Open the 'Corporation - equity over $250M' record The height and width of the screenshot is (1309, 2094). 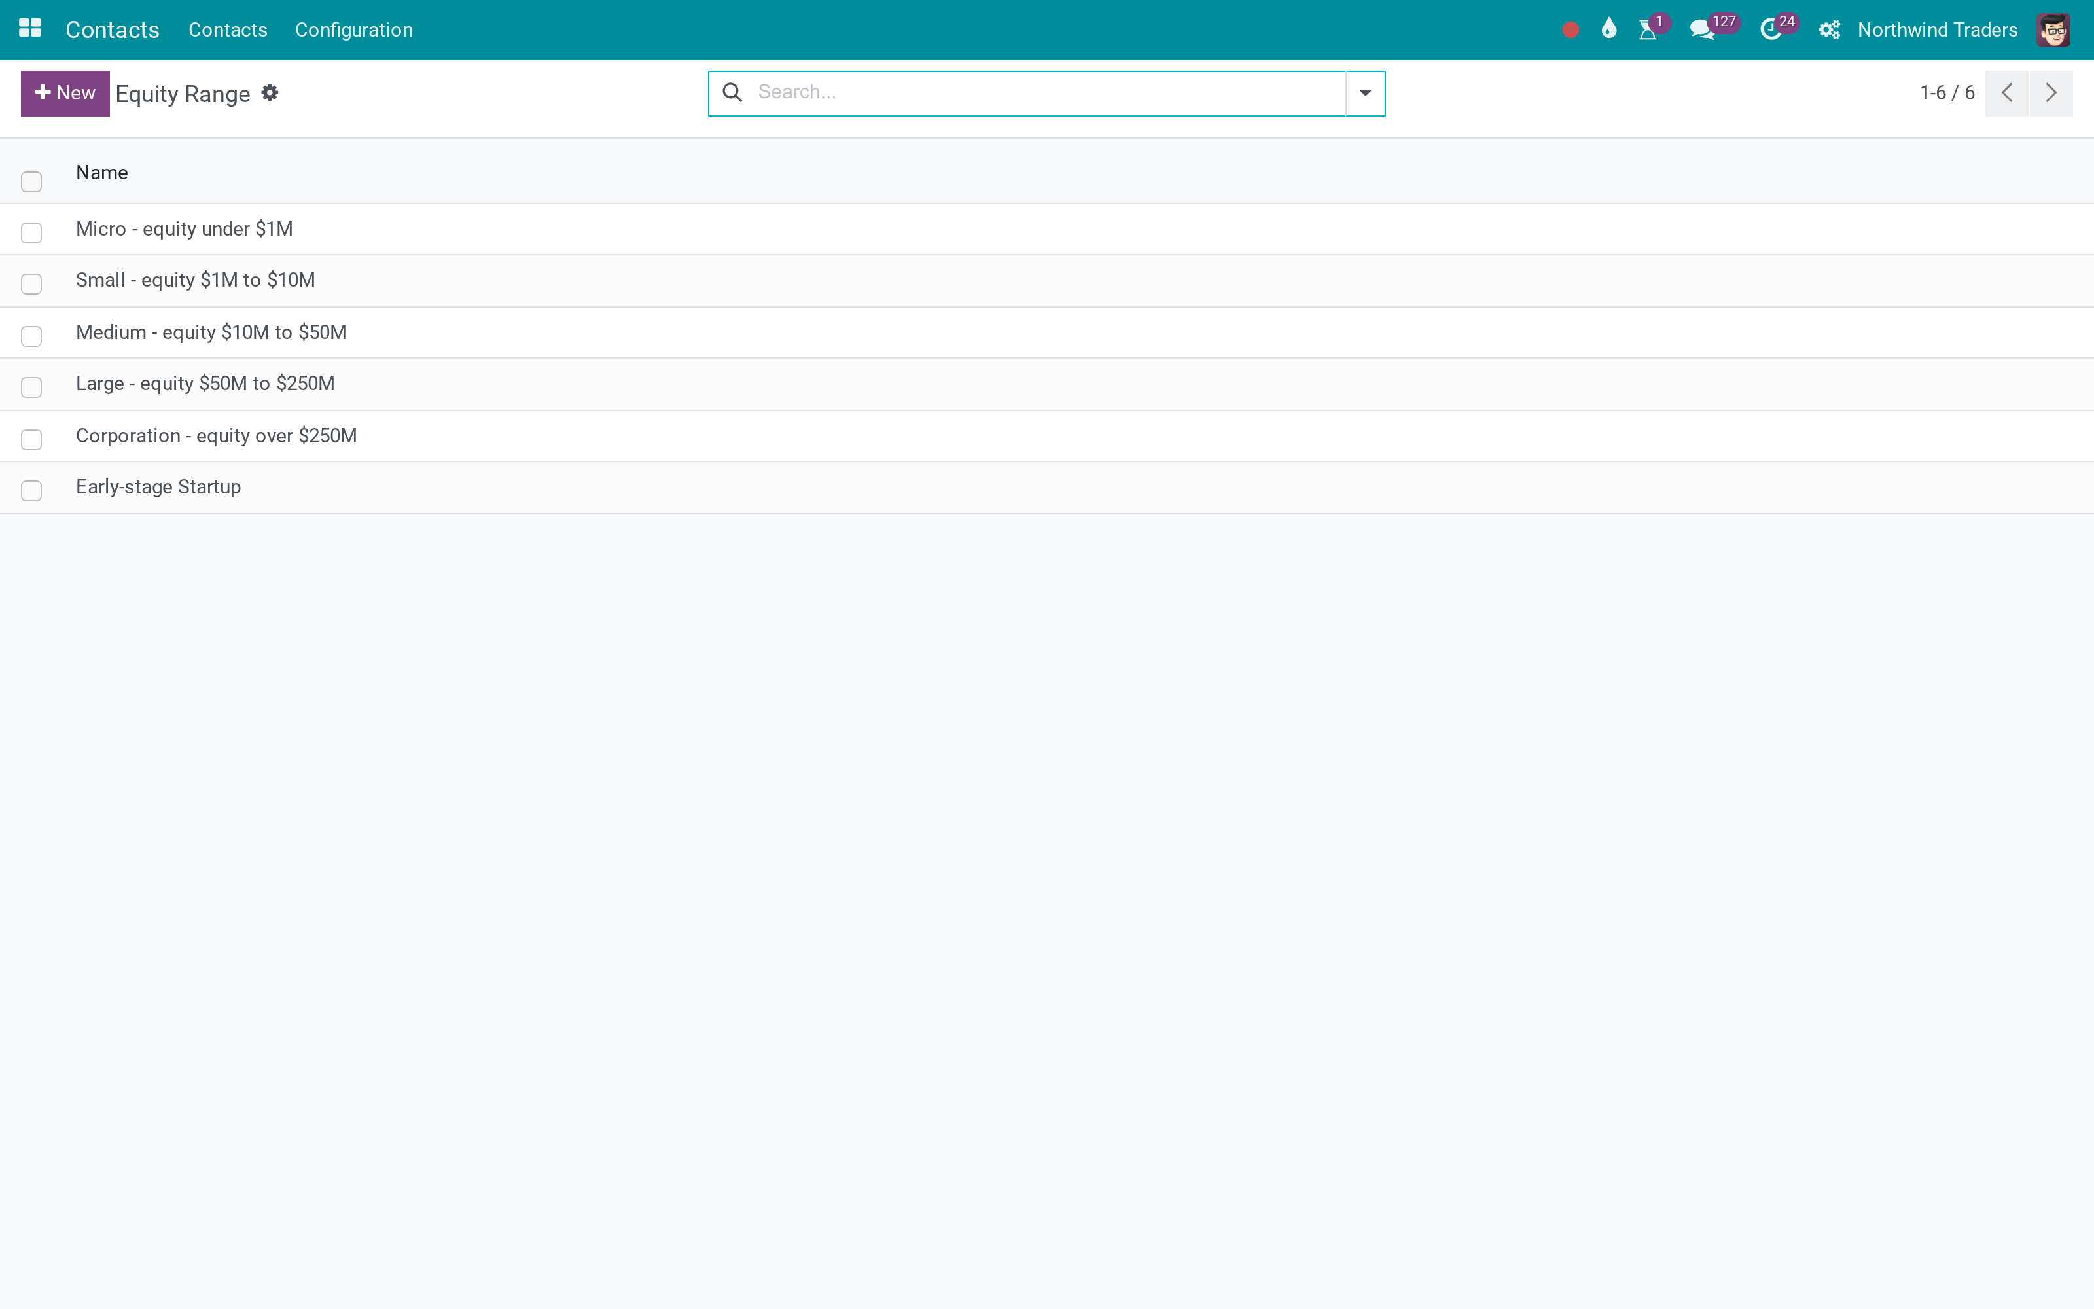(x=217, y=435)
